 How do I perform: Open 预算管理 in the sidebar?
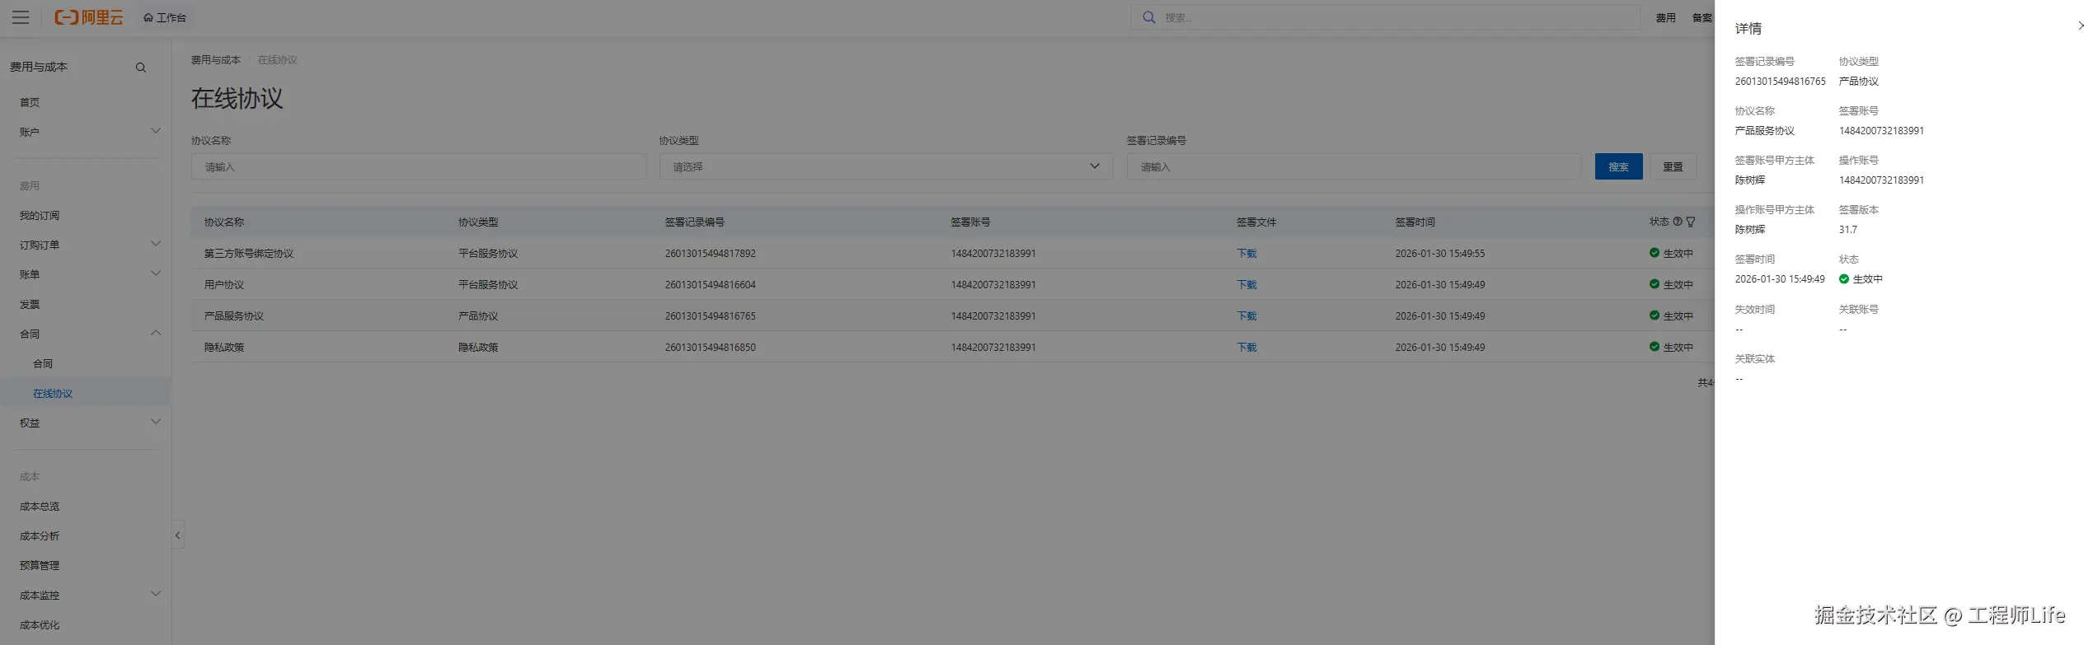tap(40, 565)
